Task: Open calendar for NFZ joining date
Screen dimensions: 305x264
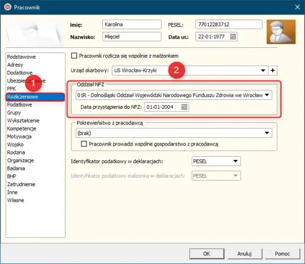Action: pos(184,107)
